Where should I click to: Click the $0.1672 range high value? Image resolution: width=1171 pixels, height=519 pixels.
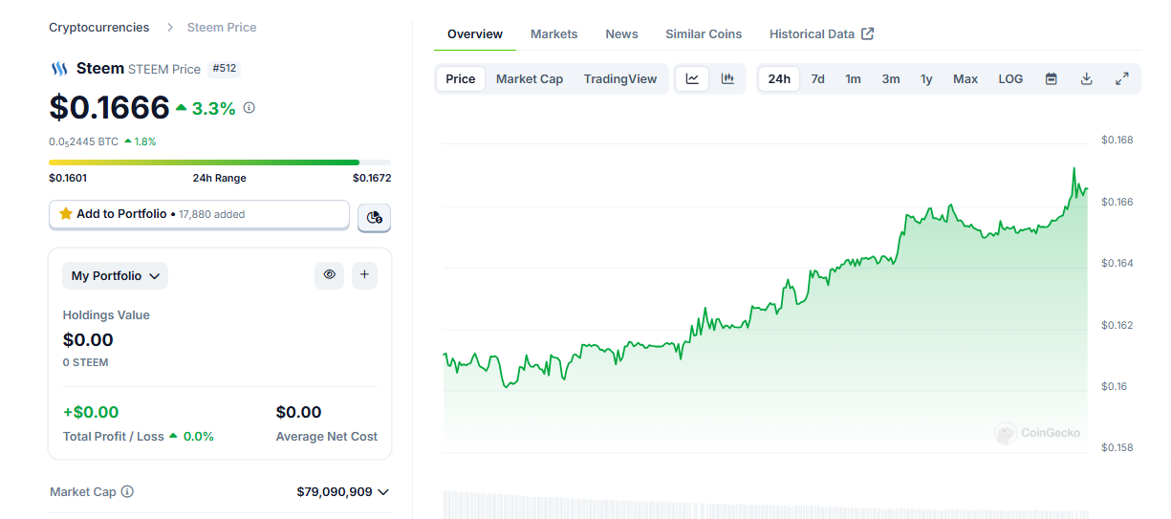click(372, 178)
